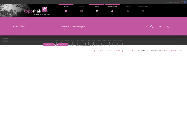Open the Facebook icon link
This screenshot has width=187, height=117.
click(x=185, y=2)
